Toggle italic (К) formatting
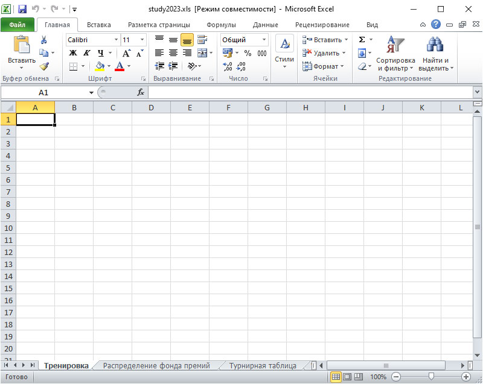Viewport: 483px width, 384px height. click(86, 53)
